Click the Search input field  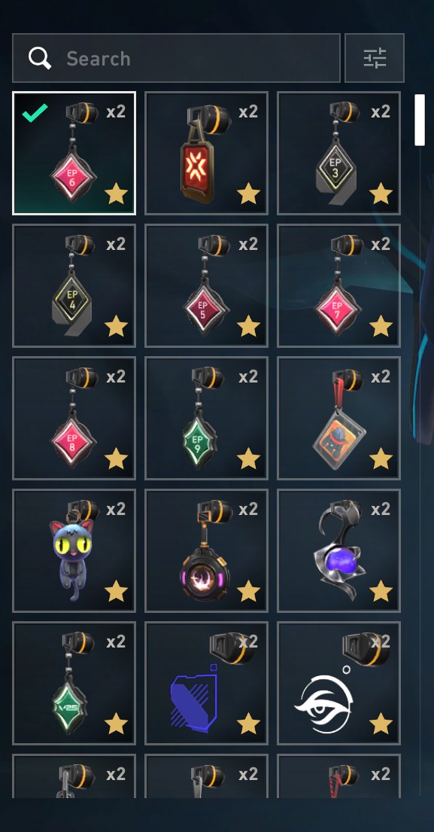pyautogui.click(x=177, y=59)
